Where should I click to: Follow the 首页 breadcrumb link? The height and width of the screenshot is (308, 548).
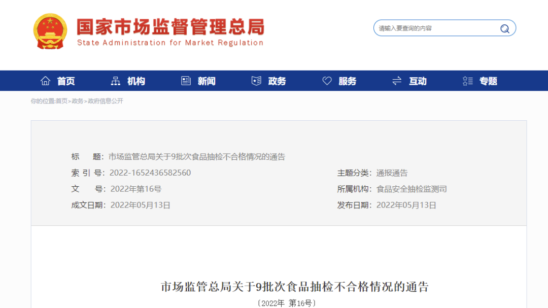(x=61, y=101)
